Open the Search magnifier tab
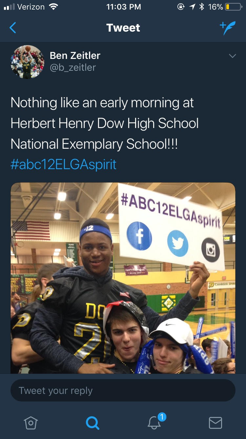 [92, 423]
